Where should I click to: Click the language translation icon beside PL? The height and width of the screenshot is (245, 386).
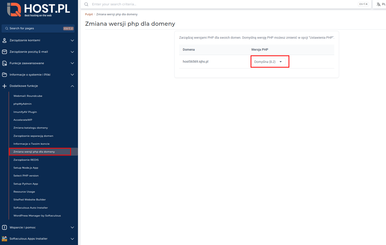(x=378, y=4)
